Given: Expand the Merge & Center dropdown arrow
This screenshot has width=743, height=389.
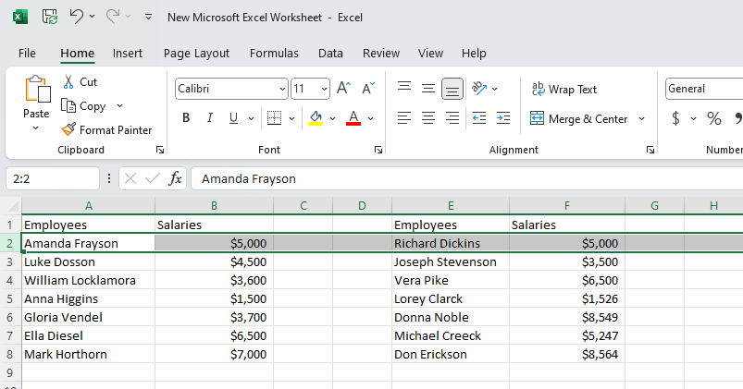Looking at the screenshot, I should [642, 119].
